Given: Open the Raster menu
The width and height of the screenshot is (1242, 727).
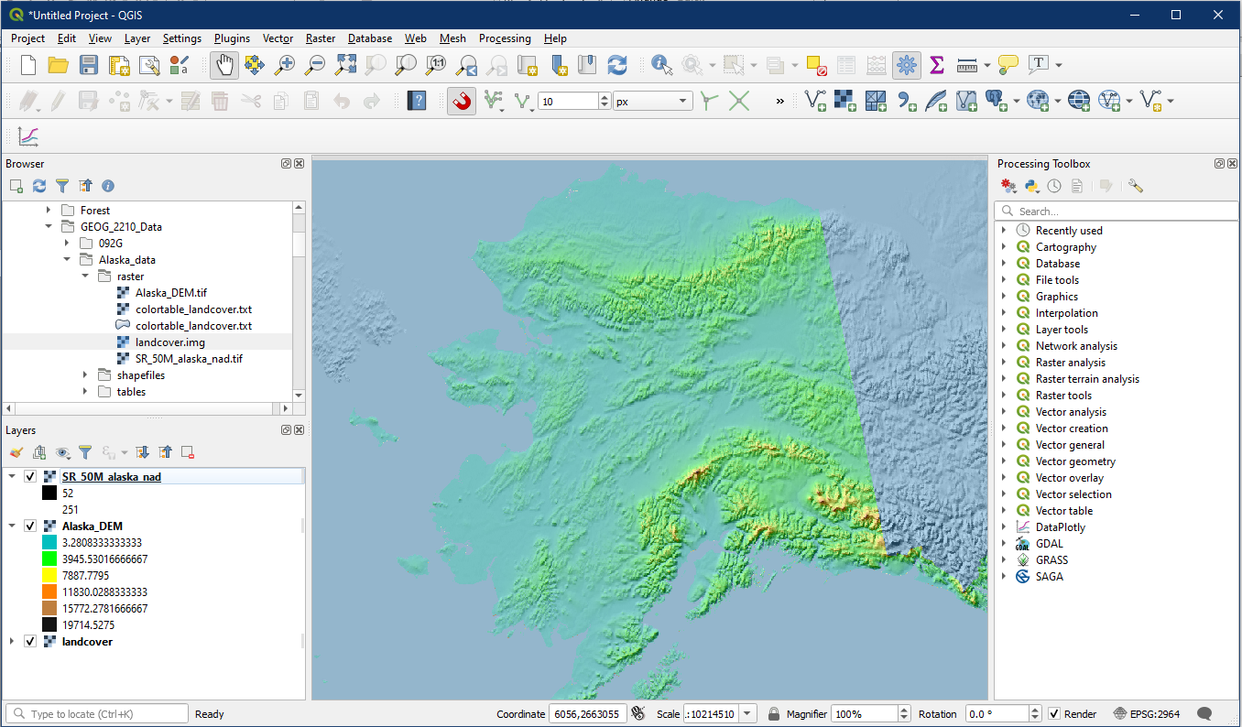Looking at the screenshot, I should (321, 38).
